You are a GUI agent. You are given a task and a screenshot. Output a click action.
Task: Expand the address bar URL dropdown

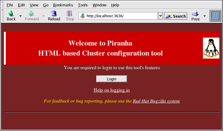[x=160, y=16]
